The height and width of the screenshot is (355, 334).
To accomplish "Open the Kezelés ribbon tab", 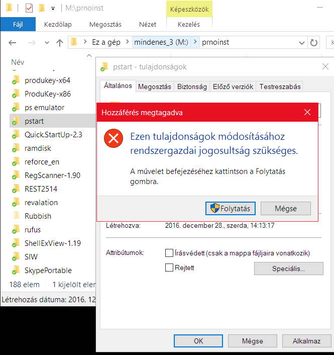I will click(189, 24).
